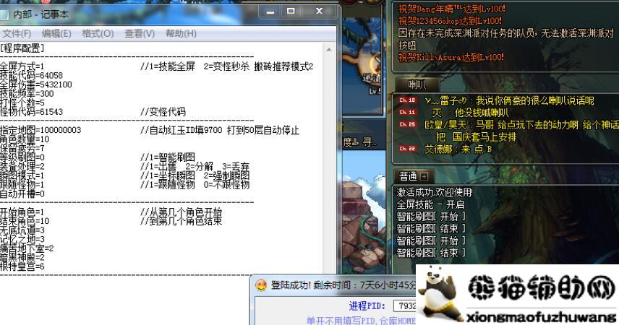Switch to the 普通 chat tab
The image size is (619, 325).
tap(407, 176)
